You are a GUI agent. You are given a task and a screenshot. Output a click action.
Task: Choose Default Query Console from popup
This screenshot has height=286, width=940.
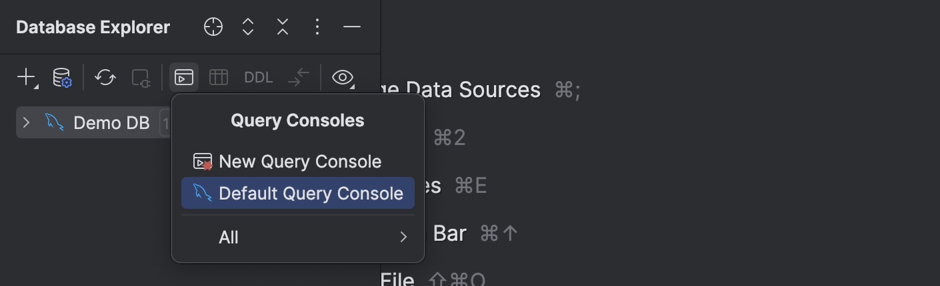pos(311,194)
